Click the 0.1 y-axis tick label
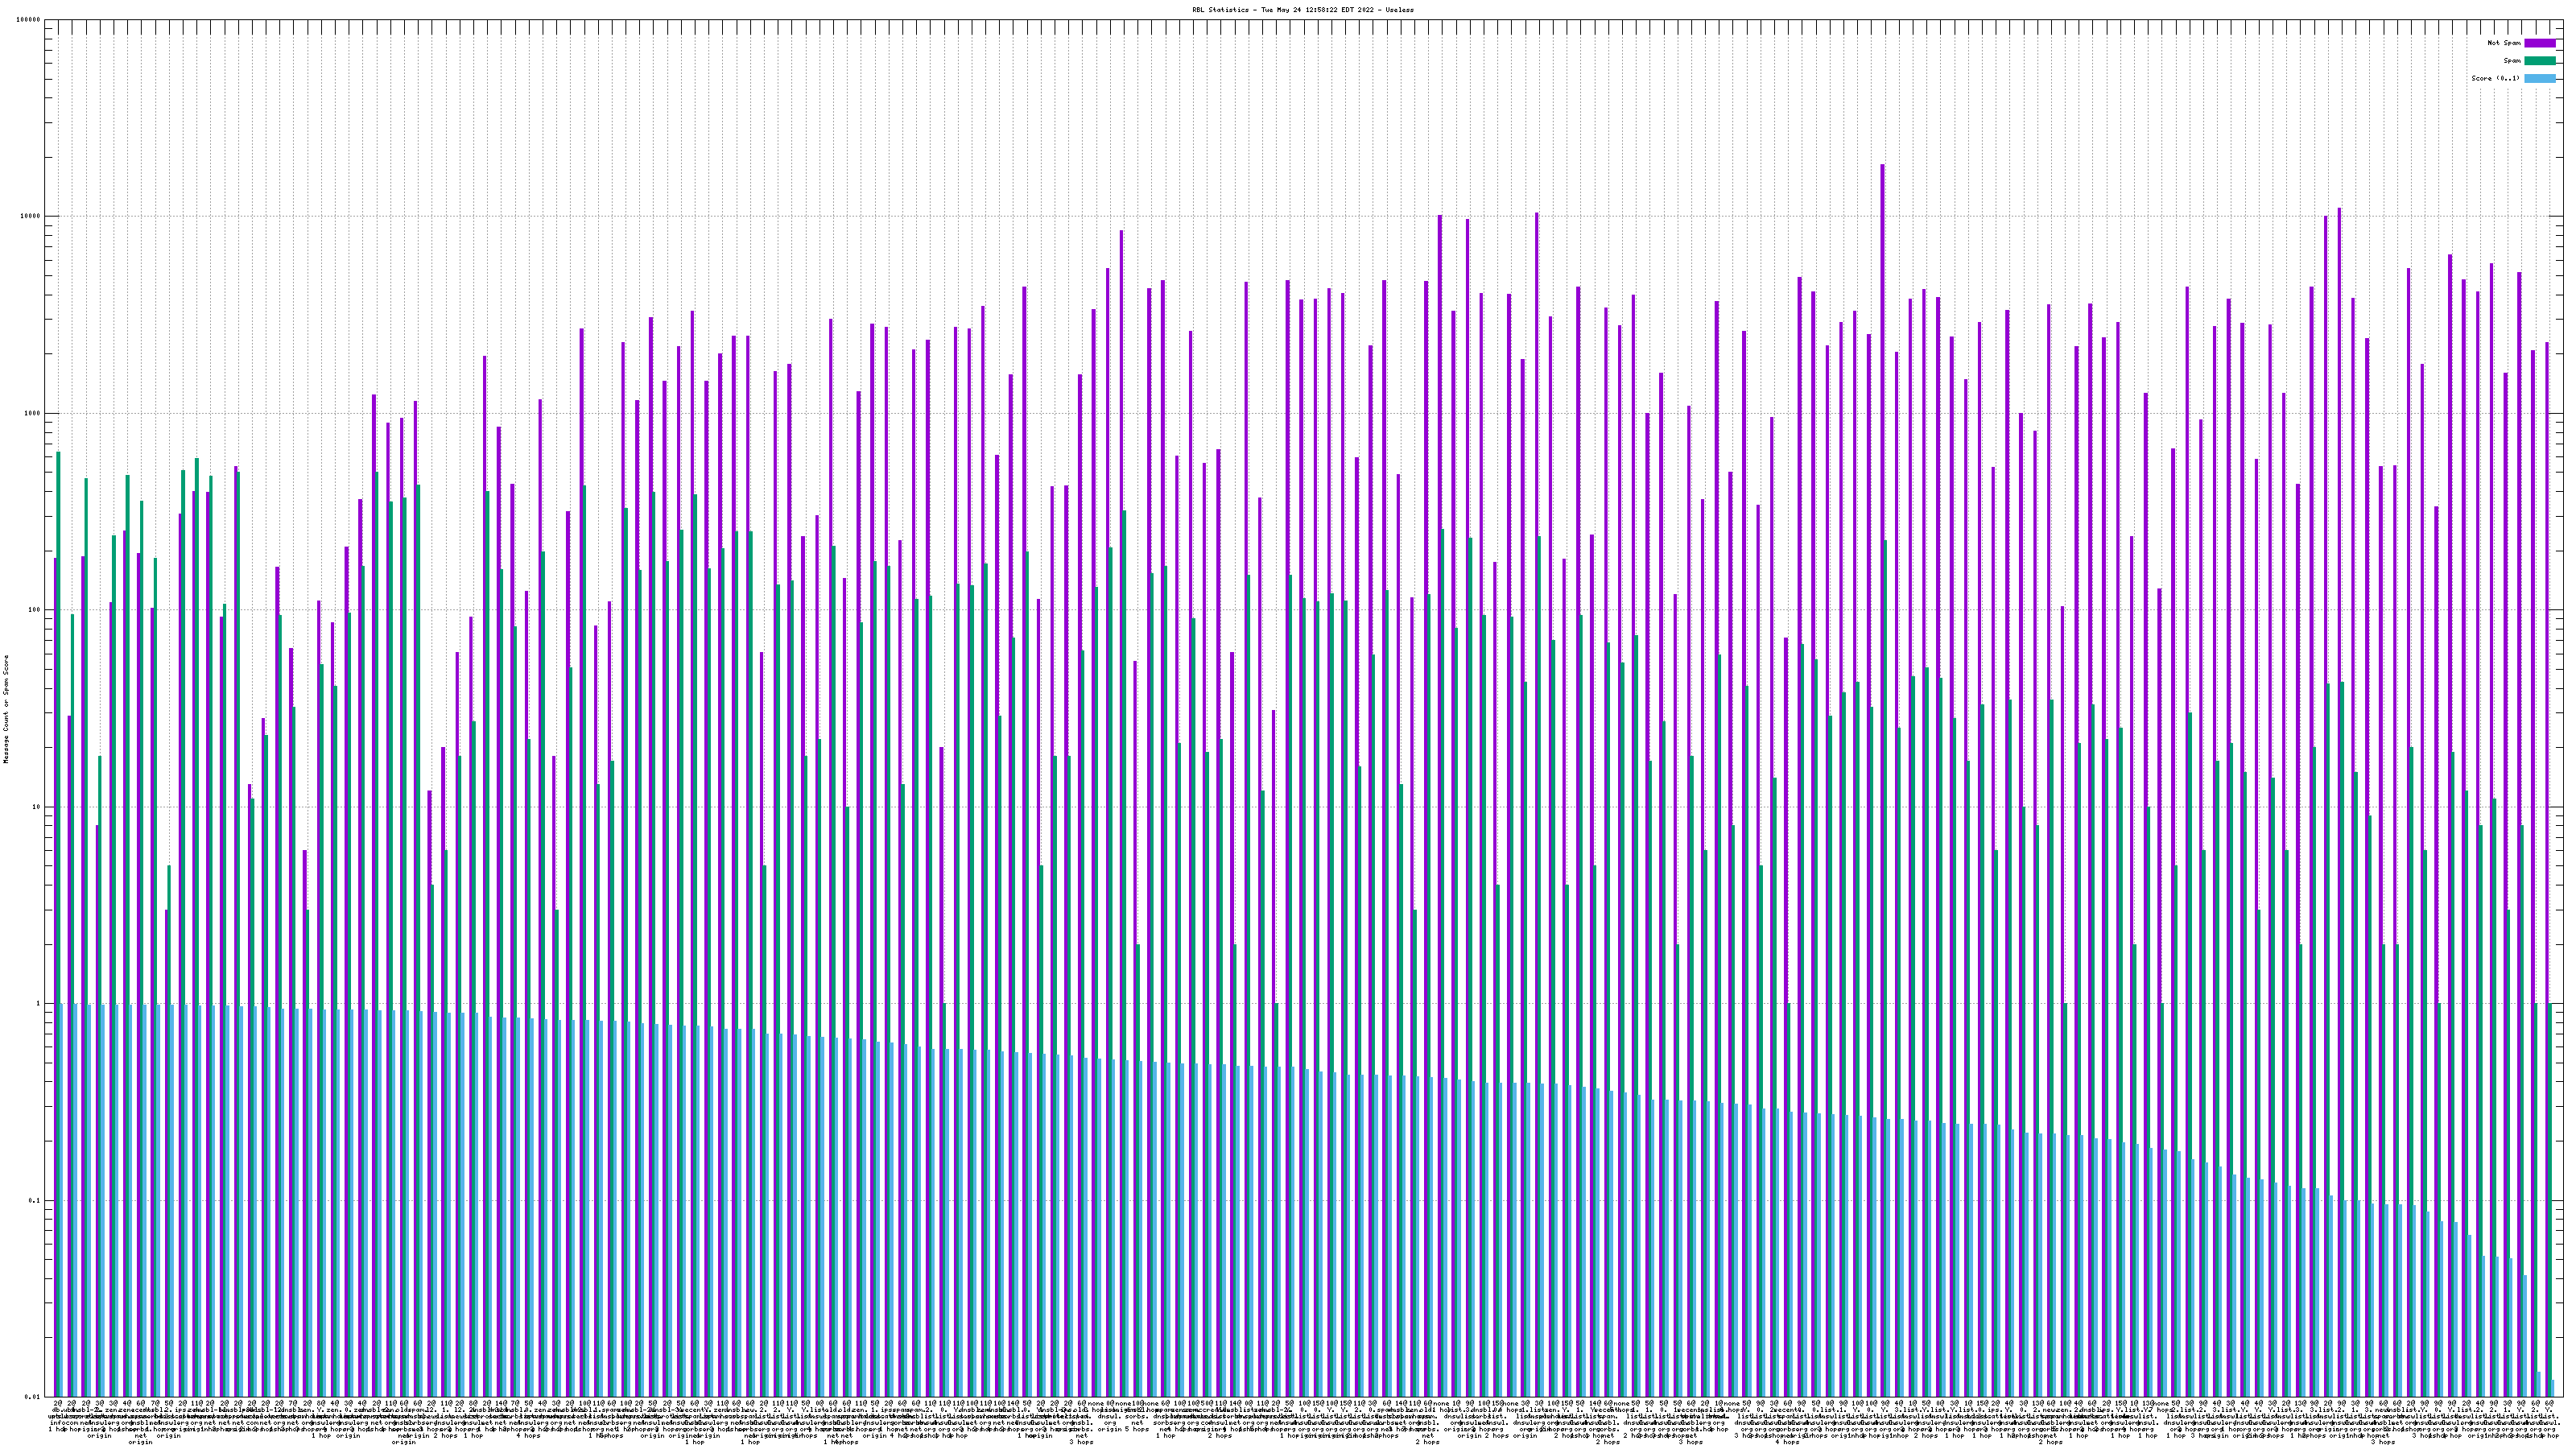 tap(35, 1200)
